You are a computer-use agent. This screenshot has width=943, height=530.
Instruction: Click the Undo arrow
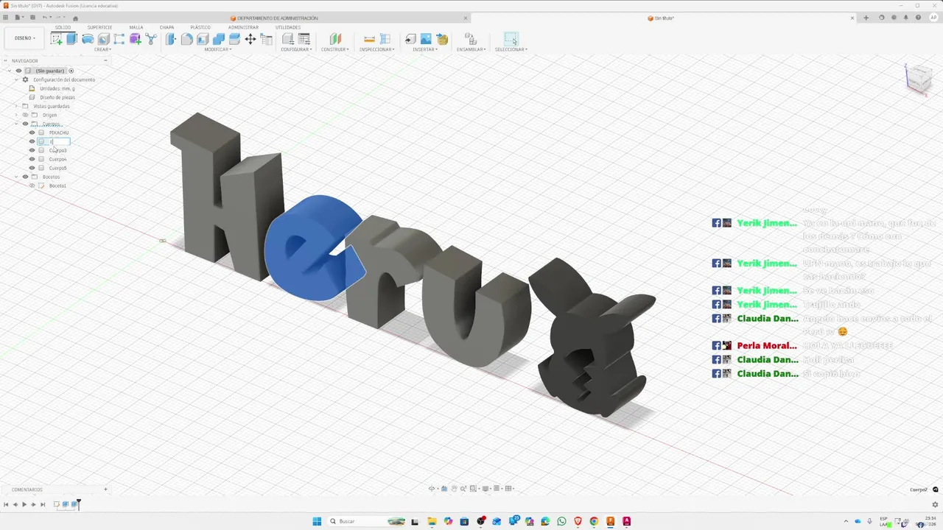tap(45, 17)
